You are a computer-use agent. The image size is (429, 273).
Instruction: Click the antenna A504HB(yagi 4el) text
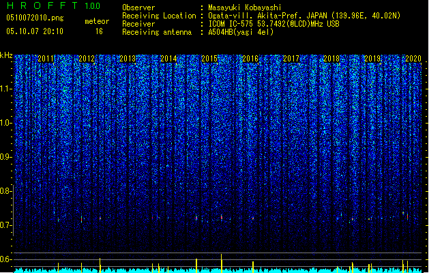(241, 32)
